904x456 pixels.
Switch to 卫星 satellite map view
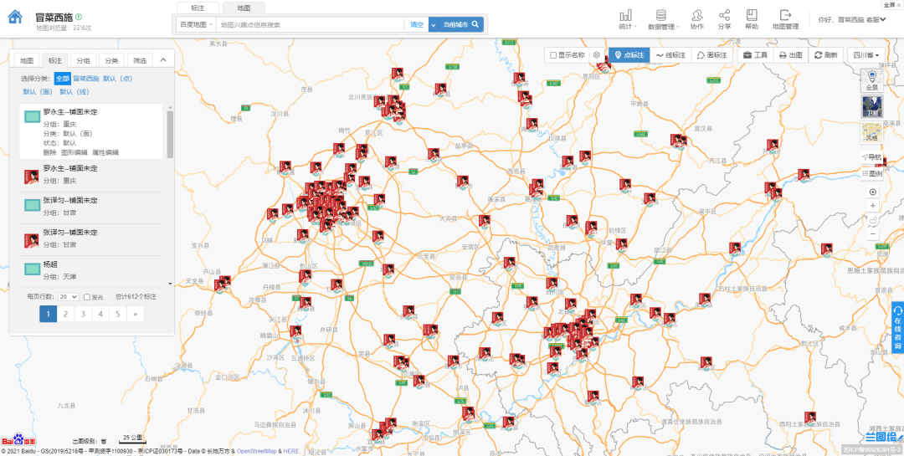click(x=871, y=106)
